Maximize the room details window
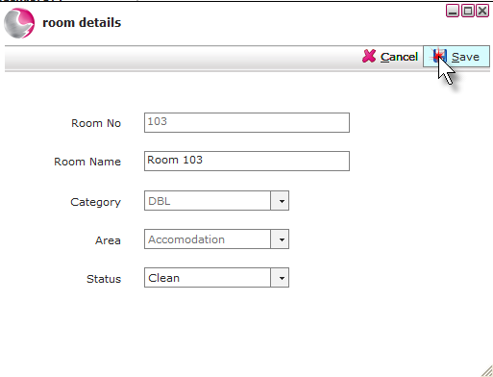 point(468,11)
